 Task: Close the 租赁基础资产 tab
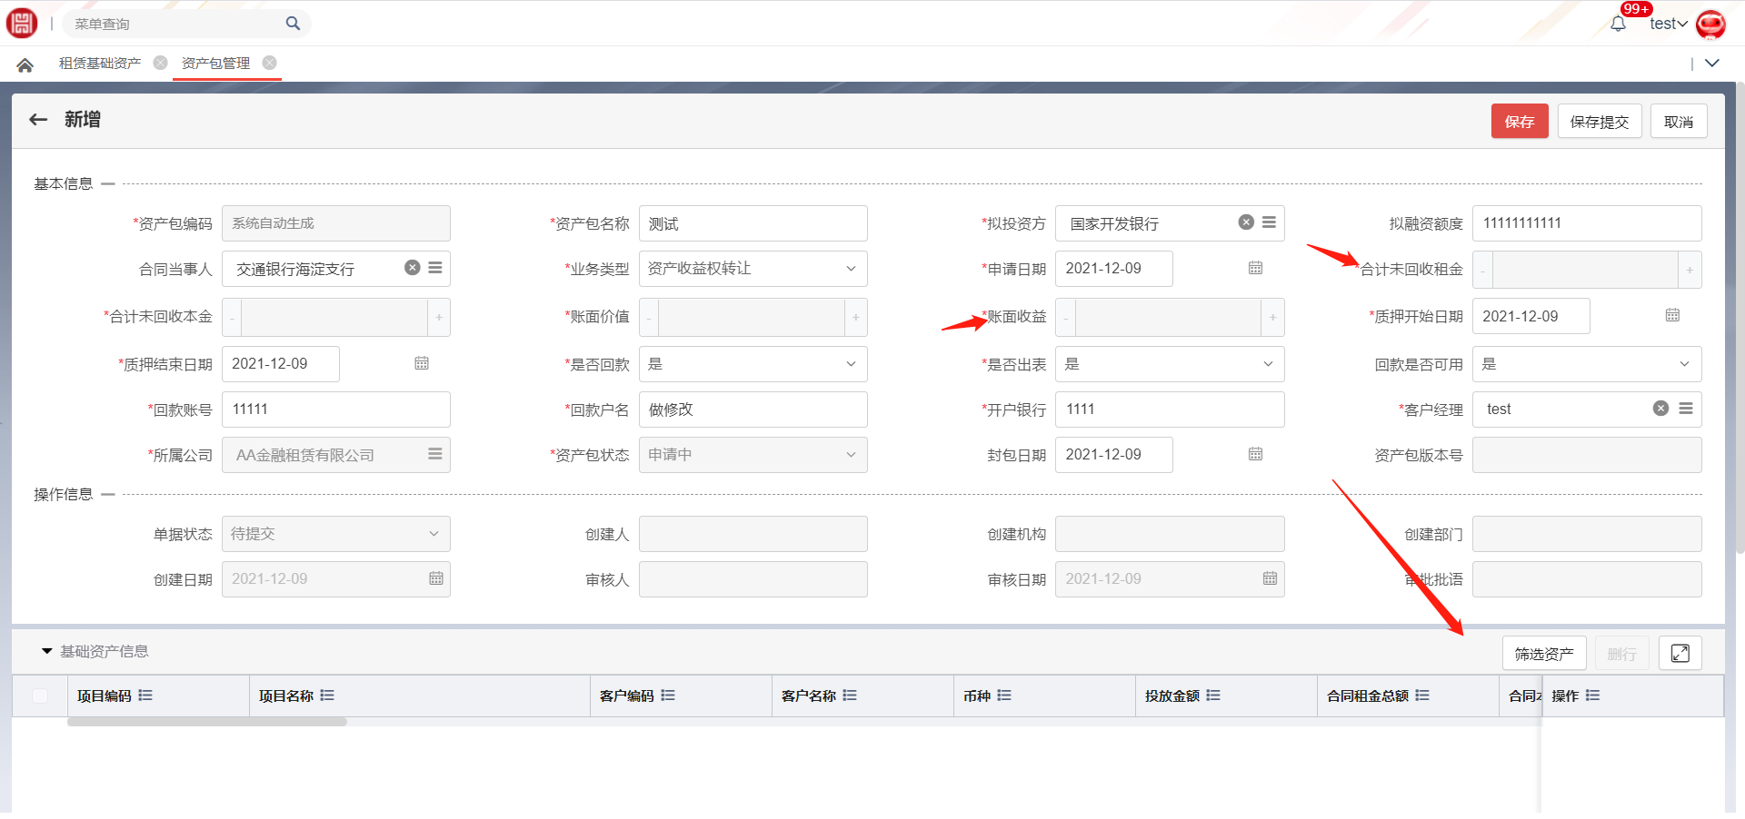coord(161,63)
